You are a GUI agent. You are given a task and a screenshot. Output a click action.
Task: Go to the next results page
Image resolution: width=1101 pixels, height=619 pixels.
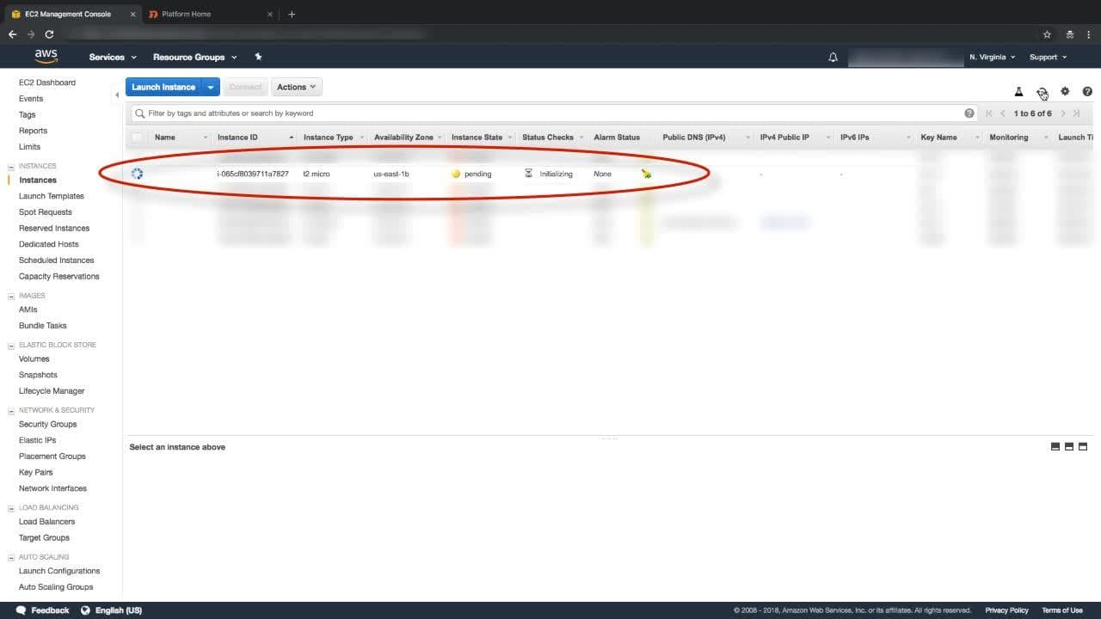(x=1063, y=113)
